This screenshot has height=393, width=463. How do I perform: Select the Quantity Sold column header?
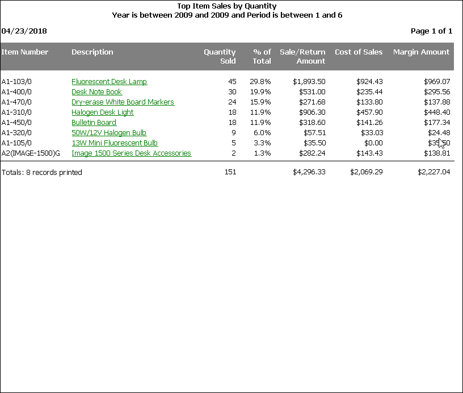[220, 56]
